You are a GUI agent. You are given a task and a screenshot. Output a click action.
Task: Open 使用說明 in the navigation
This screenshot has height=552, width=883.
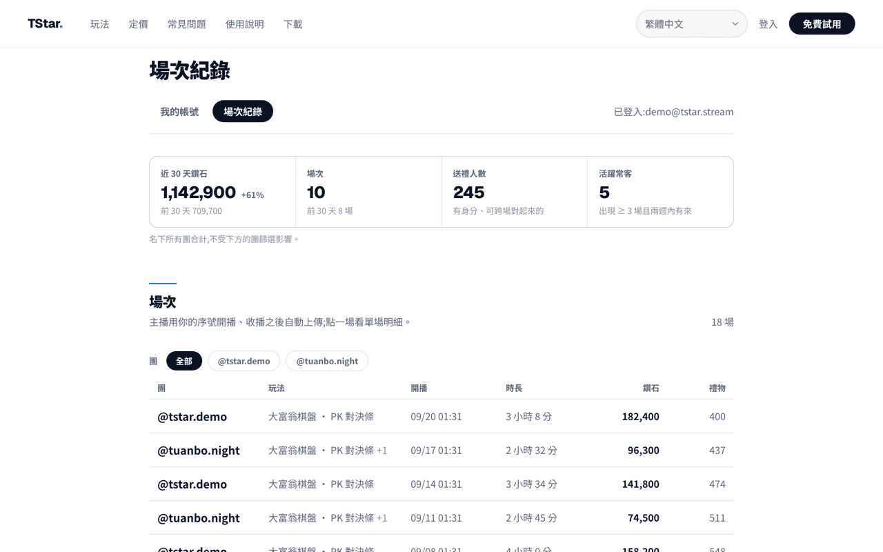point(244,24)
